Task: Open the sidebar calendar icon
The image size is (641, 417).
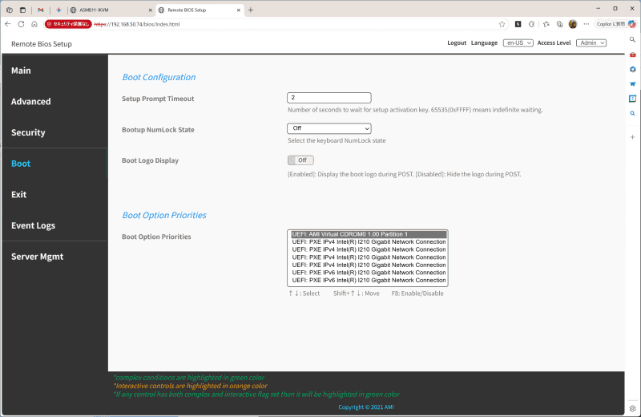Action: [x=632, y=99]
